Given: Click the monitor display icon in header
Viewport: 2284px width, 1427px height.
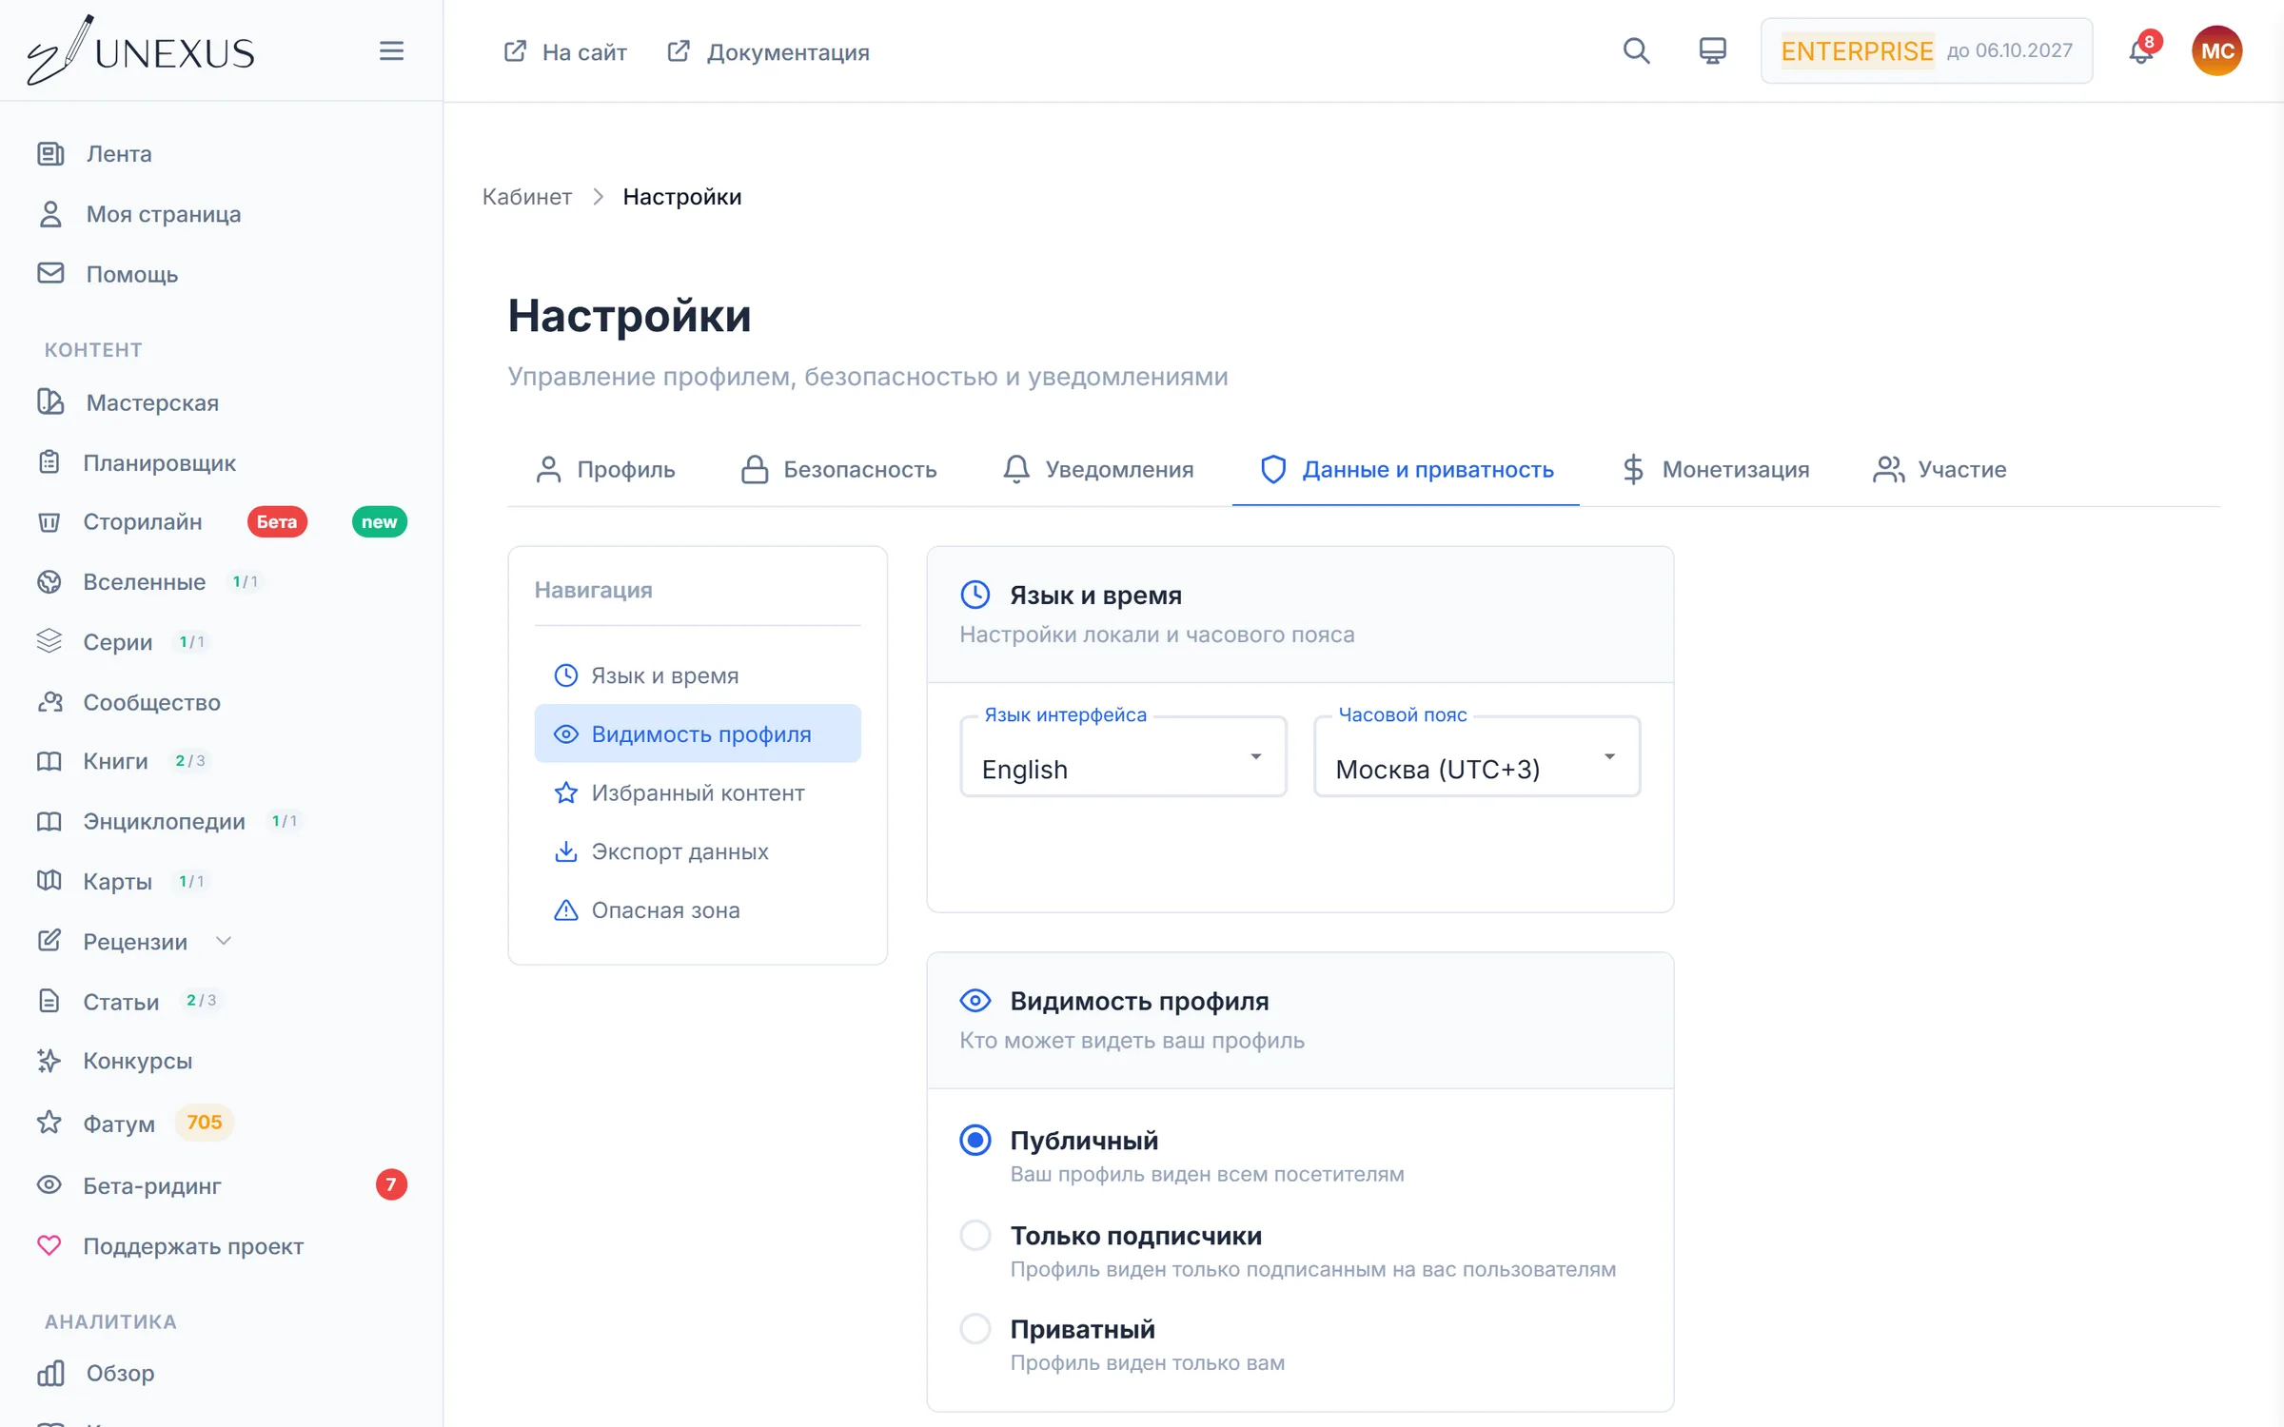Looking at the screenshot, I should click(x=1712, y=50).
